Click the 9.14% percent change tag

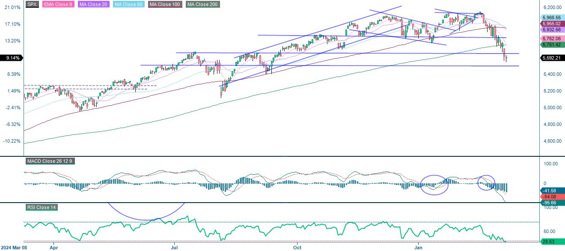pyautogui.click(x=12, y=58)
